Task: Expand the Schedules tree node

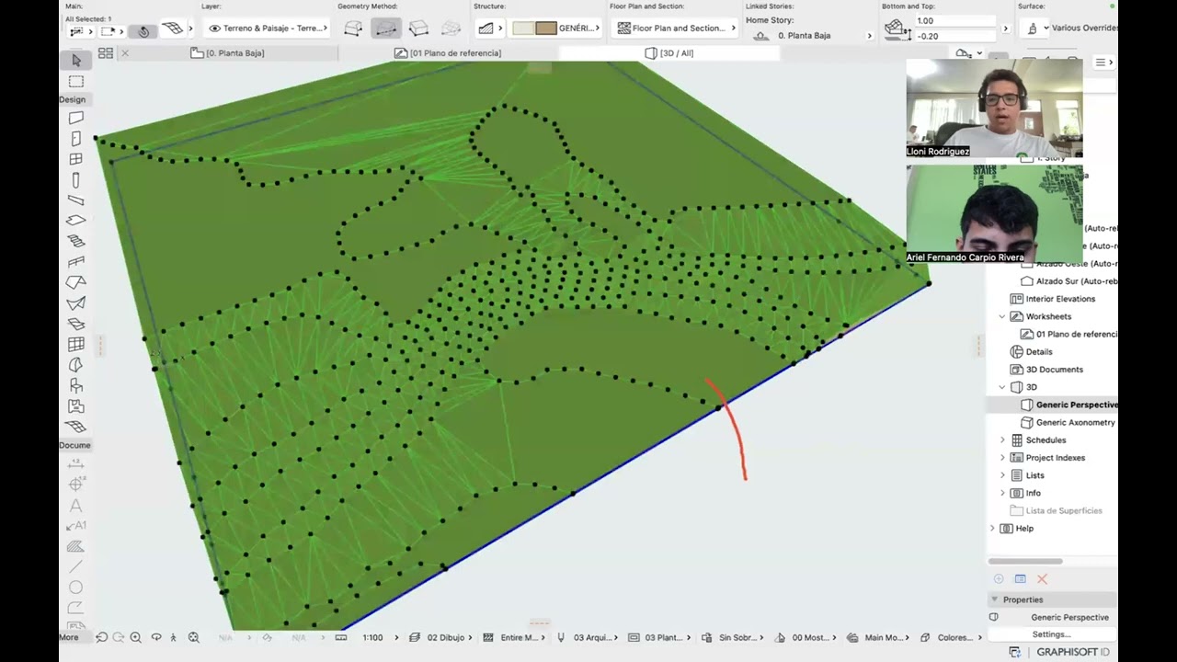Action: tap(1002, 440)
